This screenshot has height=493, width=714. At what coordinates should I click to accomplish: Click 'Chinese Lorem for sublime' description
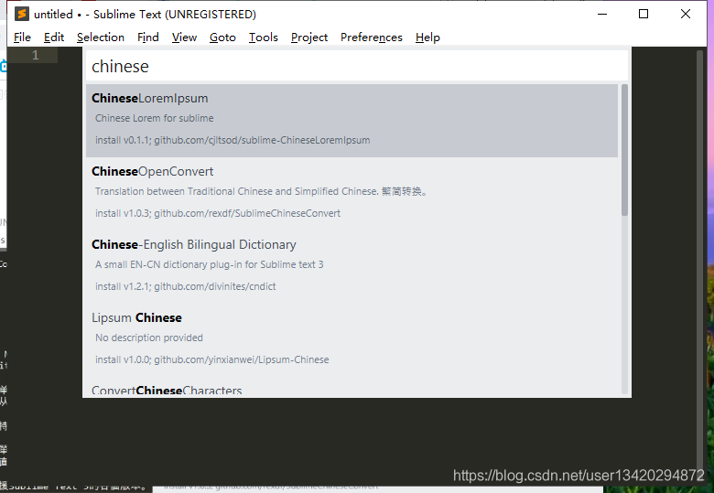(x=155, y=118)
